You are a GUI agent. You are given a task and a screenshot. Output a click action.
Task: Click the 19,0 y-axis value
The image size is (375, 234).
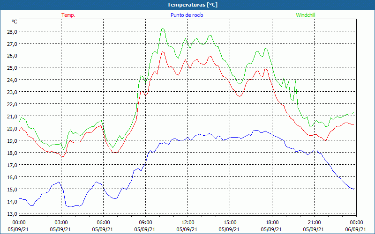[x=12, y=141]
